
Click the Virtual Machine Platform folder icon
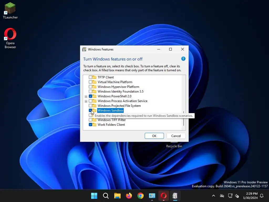point(94,82)
